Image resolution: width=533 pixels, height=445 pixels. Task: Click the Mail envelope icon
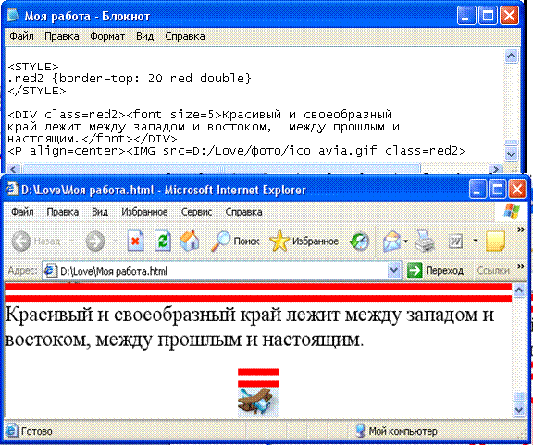(x=391, y=241)
